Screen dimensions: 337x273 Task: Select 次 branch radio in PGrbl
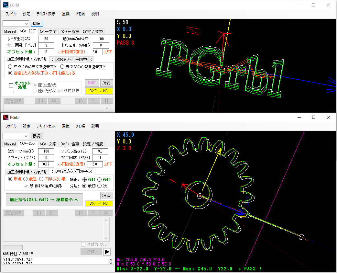pos(99,186)
